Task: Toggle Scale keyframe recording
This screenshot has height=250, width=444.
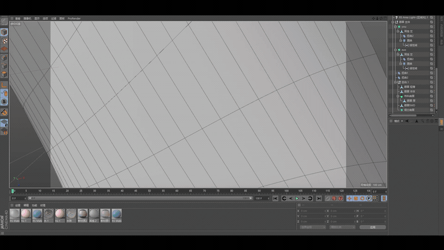Action: point(356,198)
